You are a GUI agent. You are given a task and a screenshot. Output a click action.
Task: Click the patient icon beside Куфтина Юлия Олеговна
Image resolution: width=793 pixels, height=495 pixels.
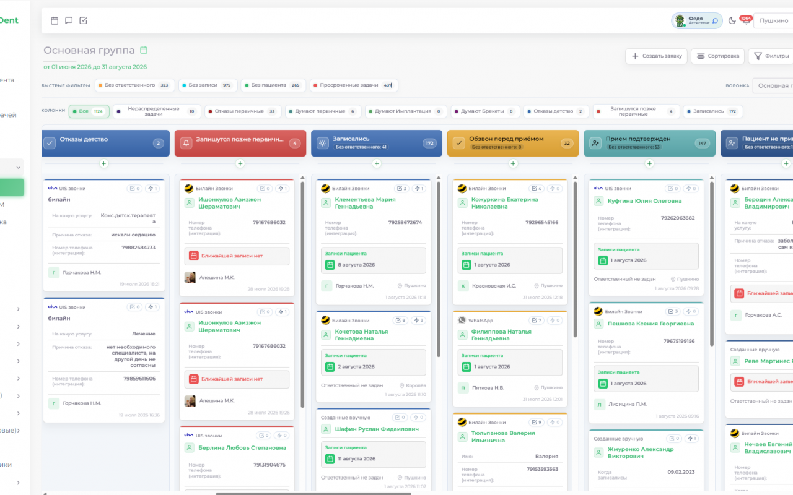point(598,201)
